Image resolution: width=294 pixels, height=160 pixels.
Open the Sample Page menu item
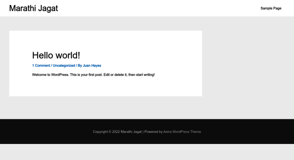[x=271, y=8]
